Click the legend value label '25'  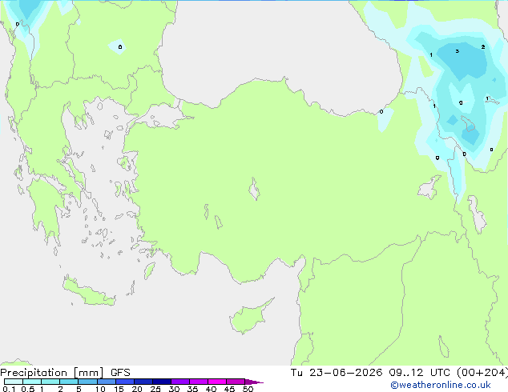point(155,389)
